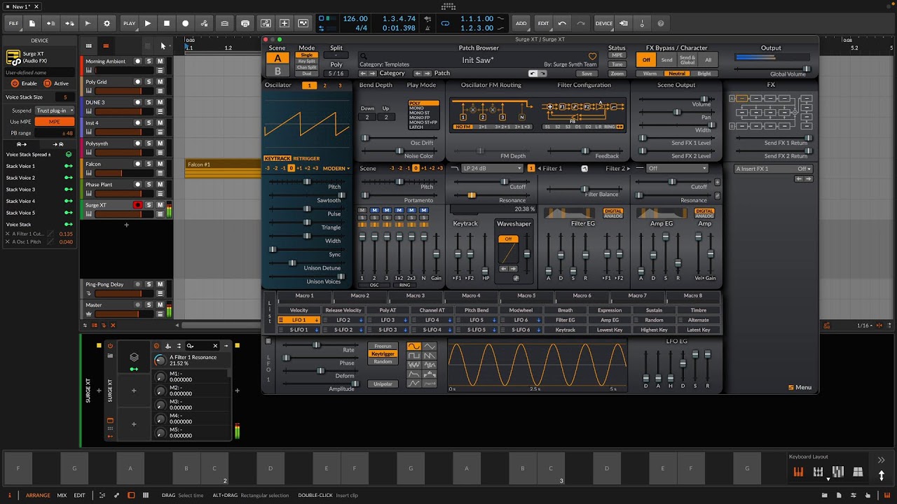Click the new document icon next to FILE
This screenshot has height=504, width=897.
(32, 23)
